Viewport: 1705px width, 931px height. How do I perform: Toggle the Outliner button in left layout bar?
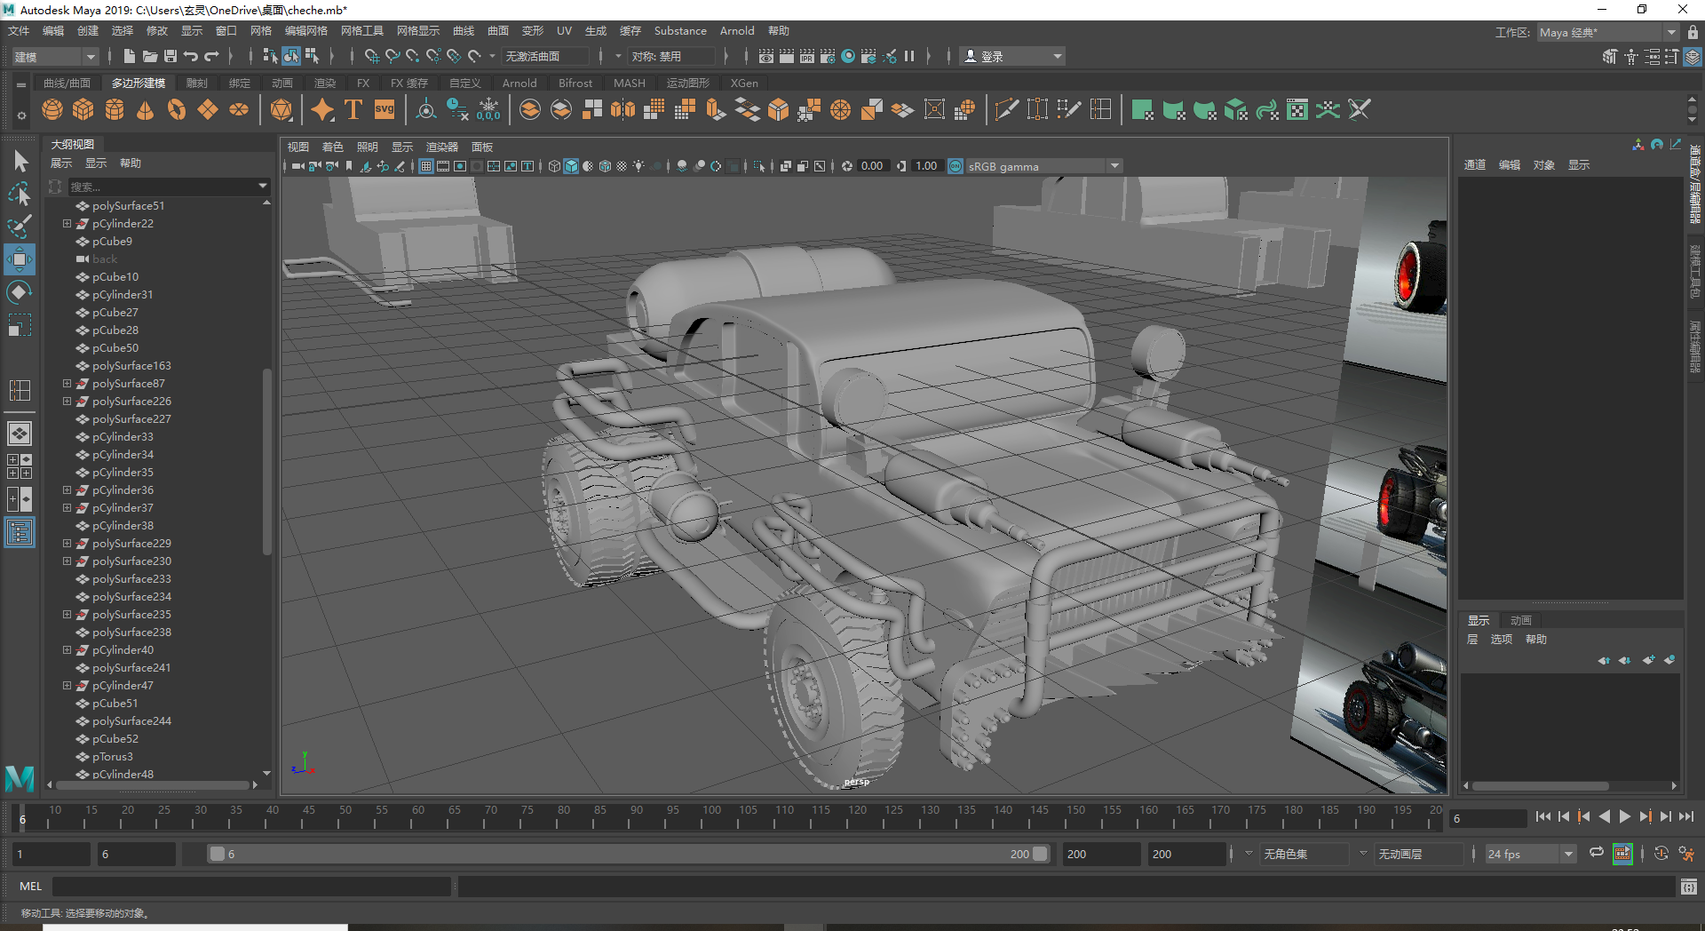20,532
